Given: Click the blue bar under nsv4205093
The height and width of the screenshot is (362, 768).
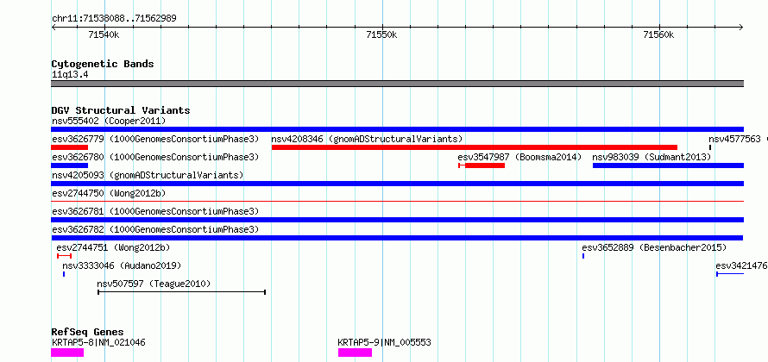Looking at the screenshot, I should [397, 184].
